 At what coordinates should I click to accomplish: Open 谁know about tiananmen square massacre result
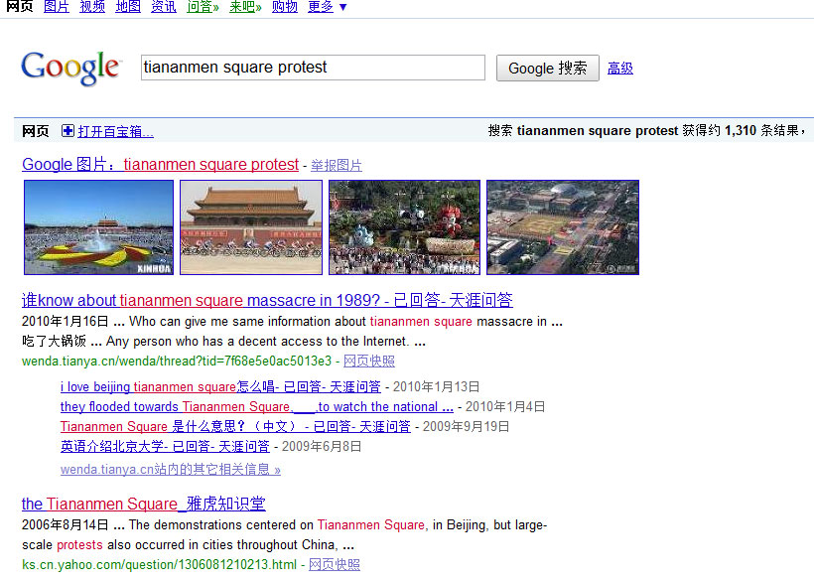pos(267,300)
